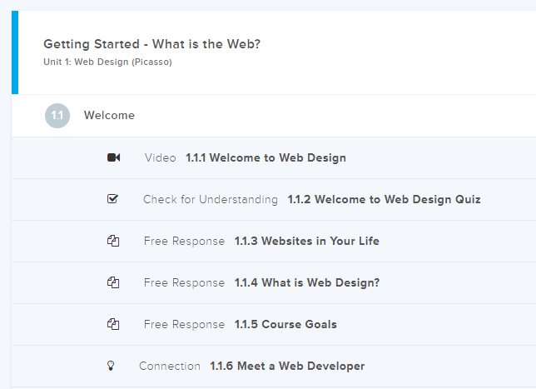Click the Video type label
The width and height of the screenshot is (536, 389).
tap(160, 157)
